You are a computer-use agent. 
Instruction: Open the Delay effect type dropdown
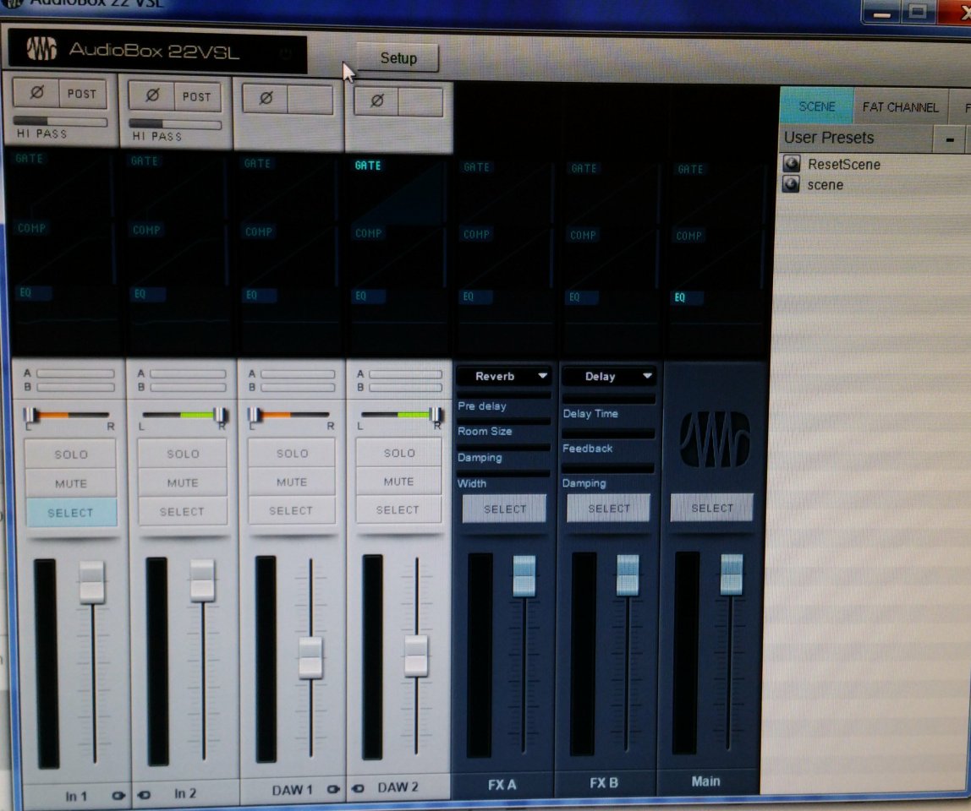point(609,375)
